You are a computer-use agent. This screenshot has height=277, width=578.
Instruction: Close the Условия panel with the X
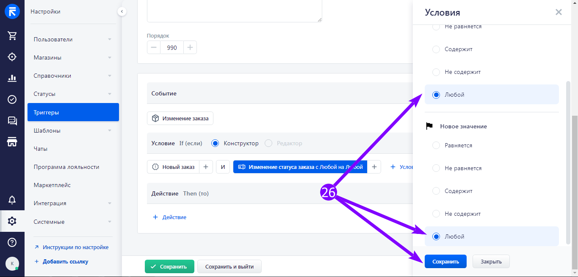(x=559, y=12)
